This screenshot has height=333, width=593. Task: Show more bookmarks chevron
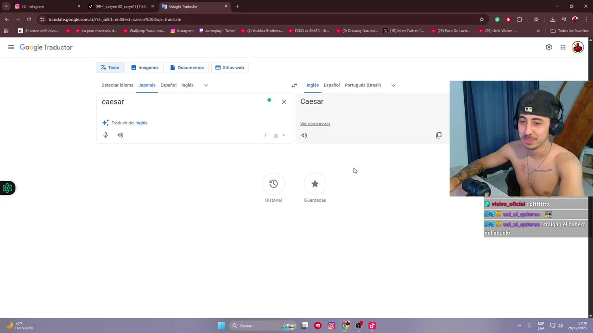click(538, 31)
